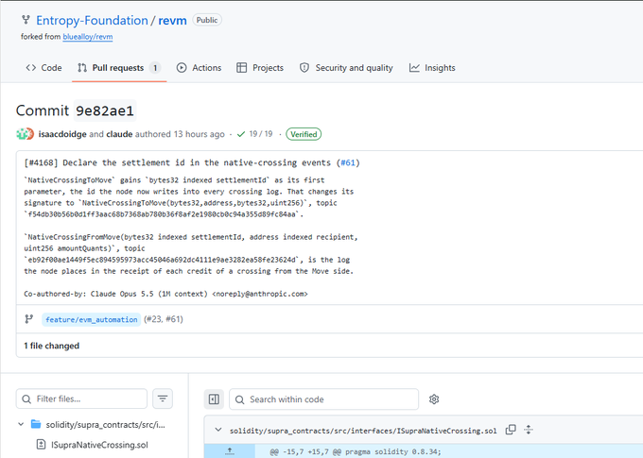Click the Insights graph icon
The image size is (643, 458).
[x=414, y=68]
